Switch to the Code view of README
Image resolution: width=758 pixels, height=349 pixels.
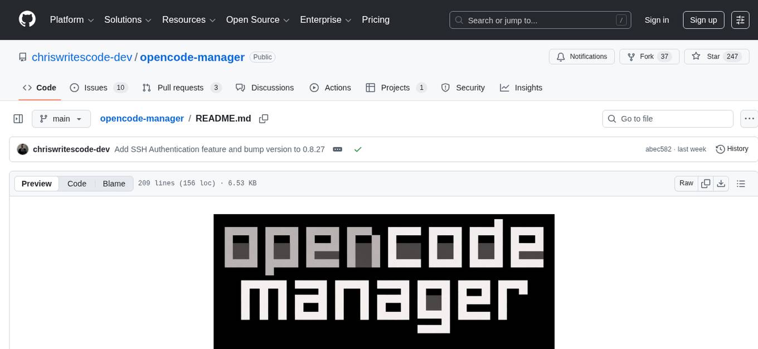(77, 183)
